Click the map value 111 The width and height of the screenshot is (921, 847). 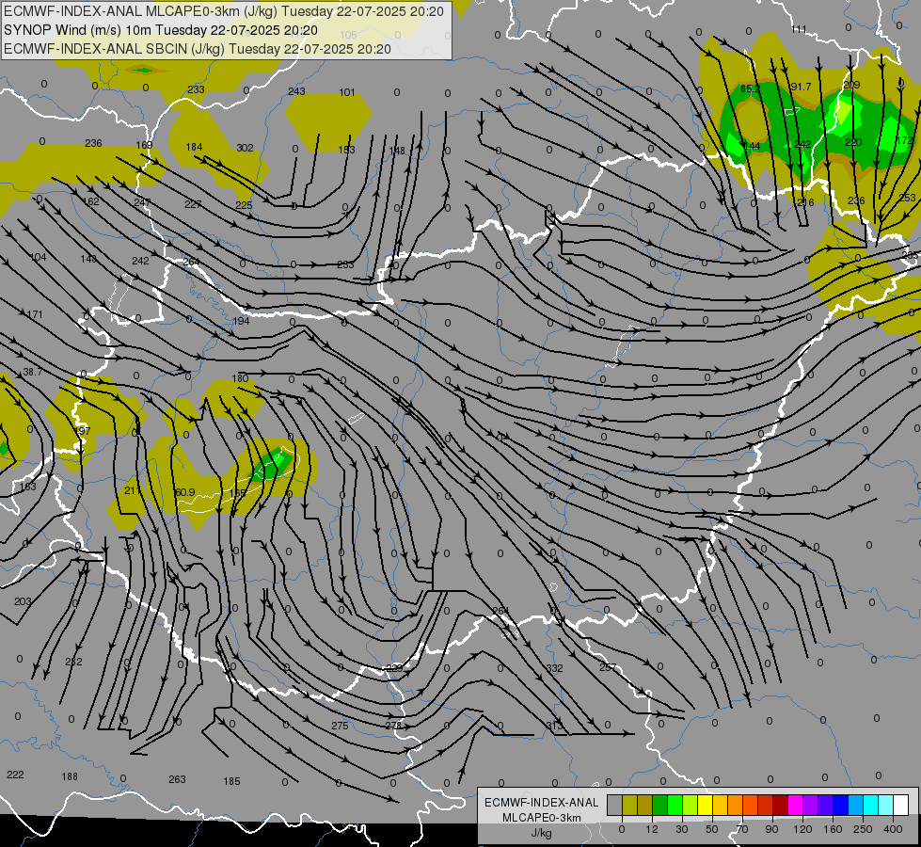pyautogui.click(x=799, y=29)
